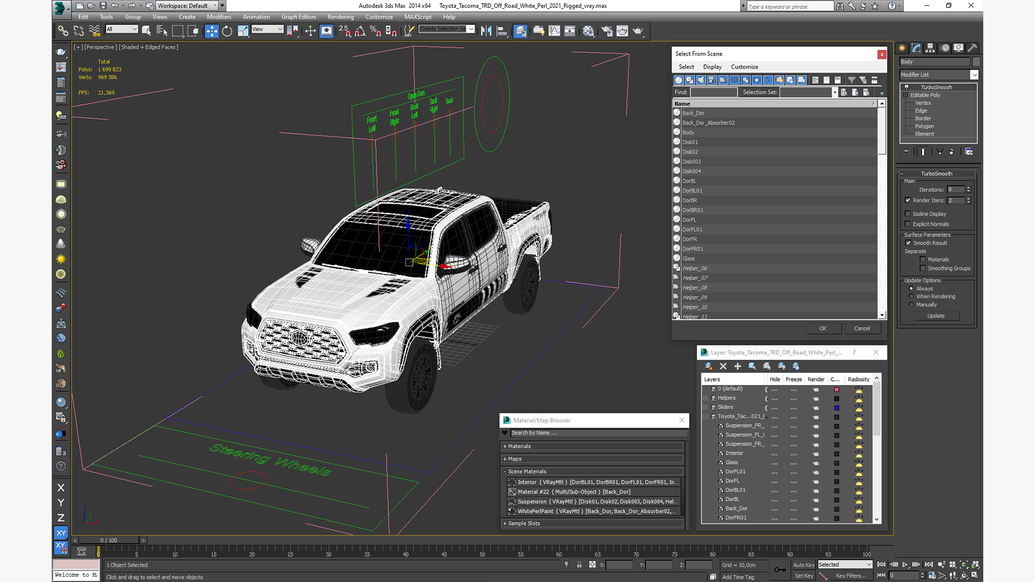Open the Modifier List dropdown
This screenshot has height=582, width=1035.
click(974, 75)
